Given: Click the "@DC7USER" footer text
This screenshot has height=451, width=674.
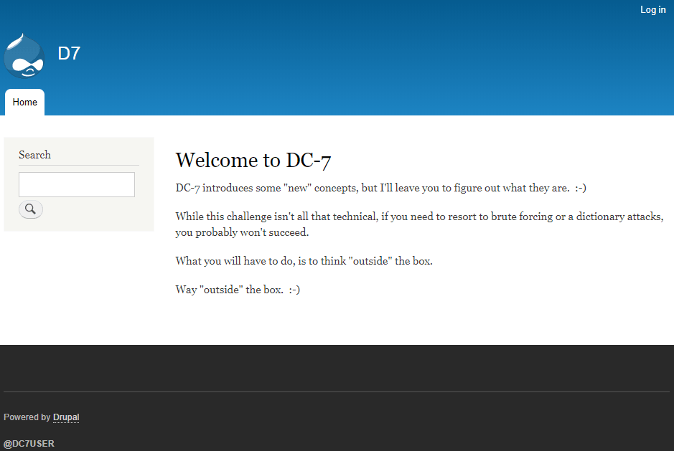Looking at the screenshot, I should tap(29, 444).
